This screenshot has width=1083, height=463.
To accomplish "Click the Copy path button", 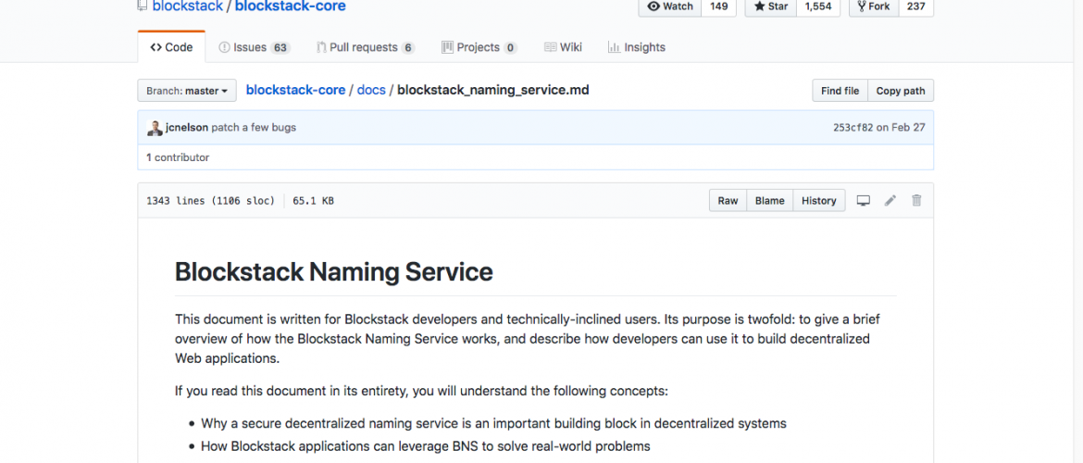I will pos(900,91).
